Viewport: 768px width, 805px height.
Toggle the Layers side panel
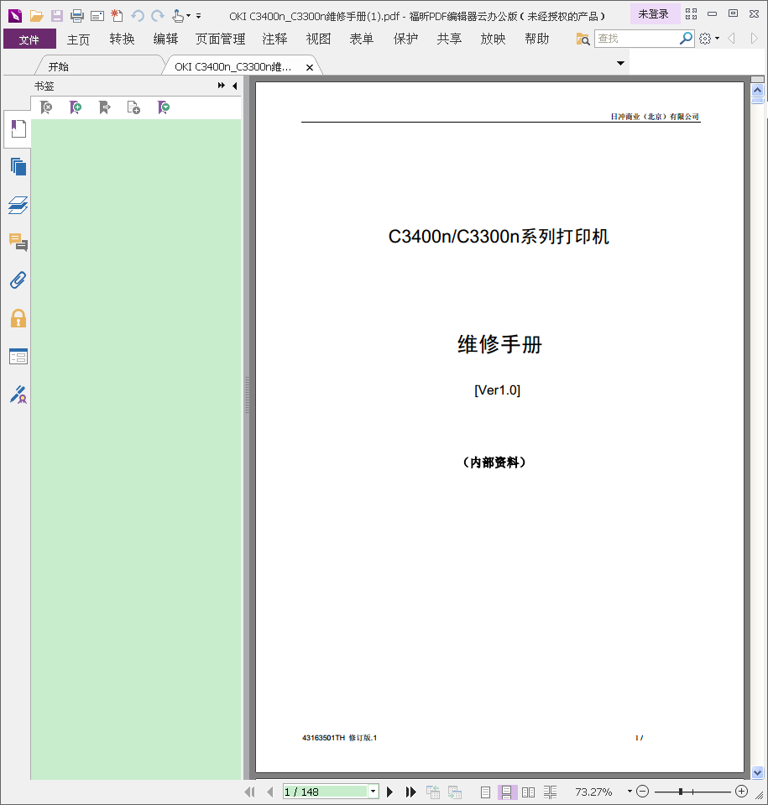(18, 205)
